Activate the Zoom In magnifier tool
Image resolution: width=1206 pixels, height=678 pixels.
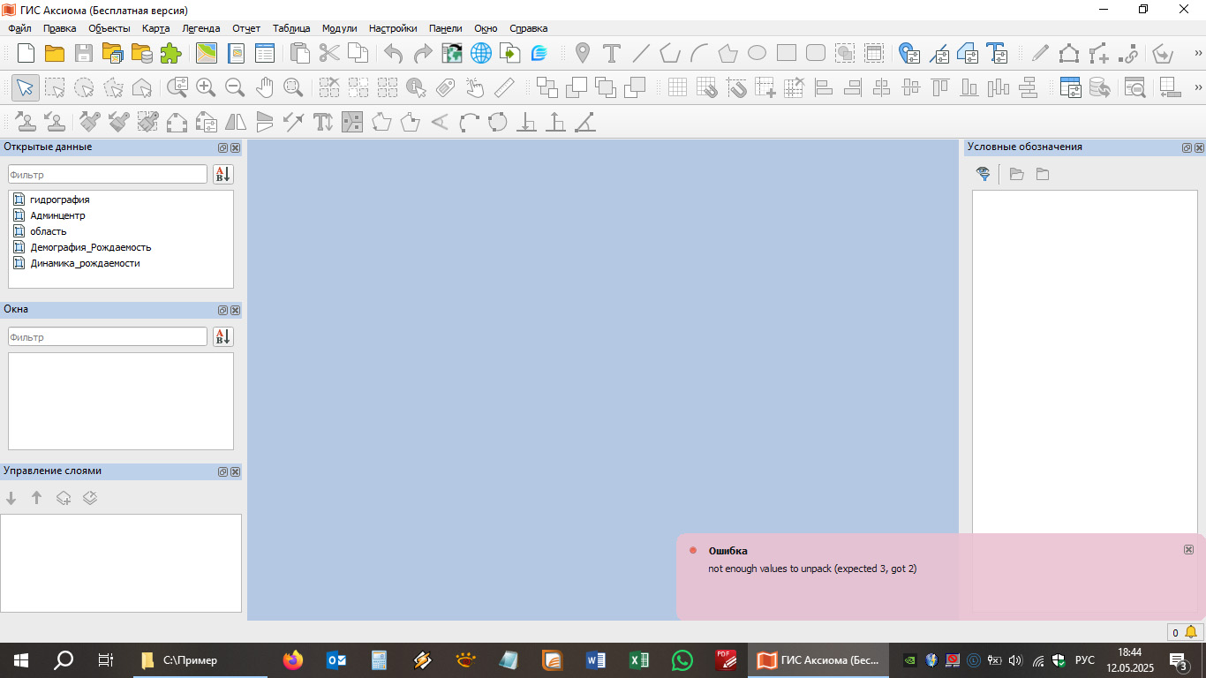(206, 87)
